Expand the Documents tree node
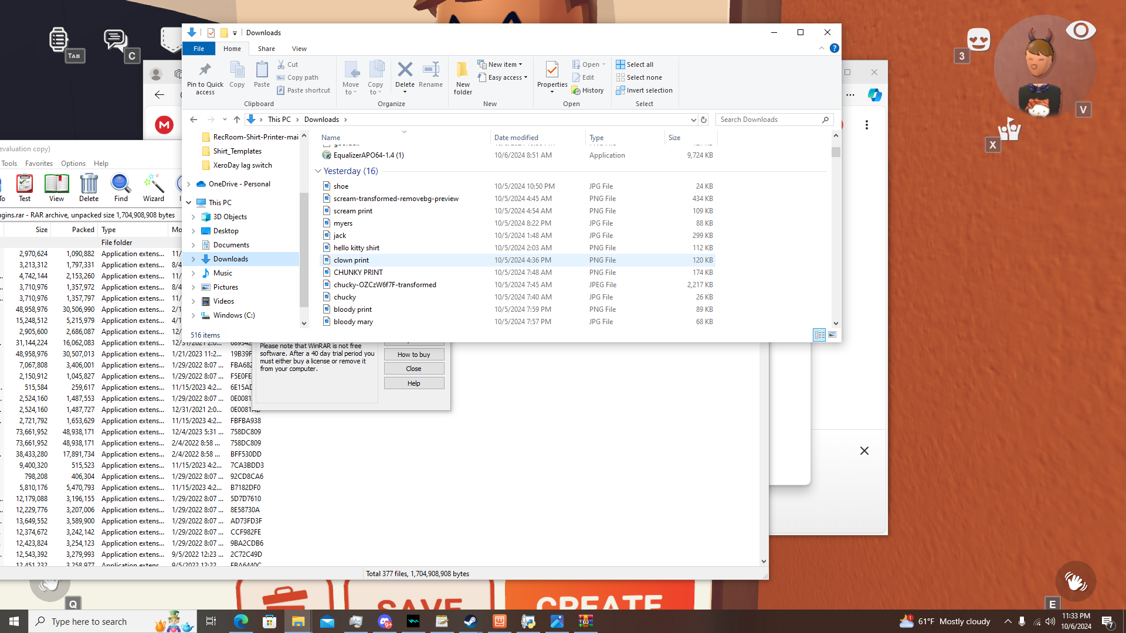The height and width of the screenshot is (633, 1126). point(194,245)
